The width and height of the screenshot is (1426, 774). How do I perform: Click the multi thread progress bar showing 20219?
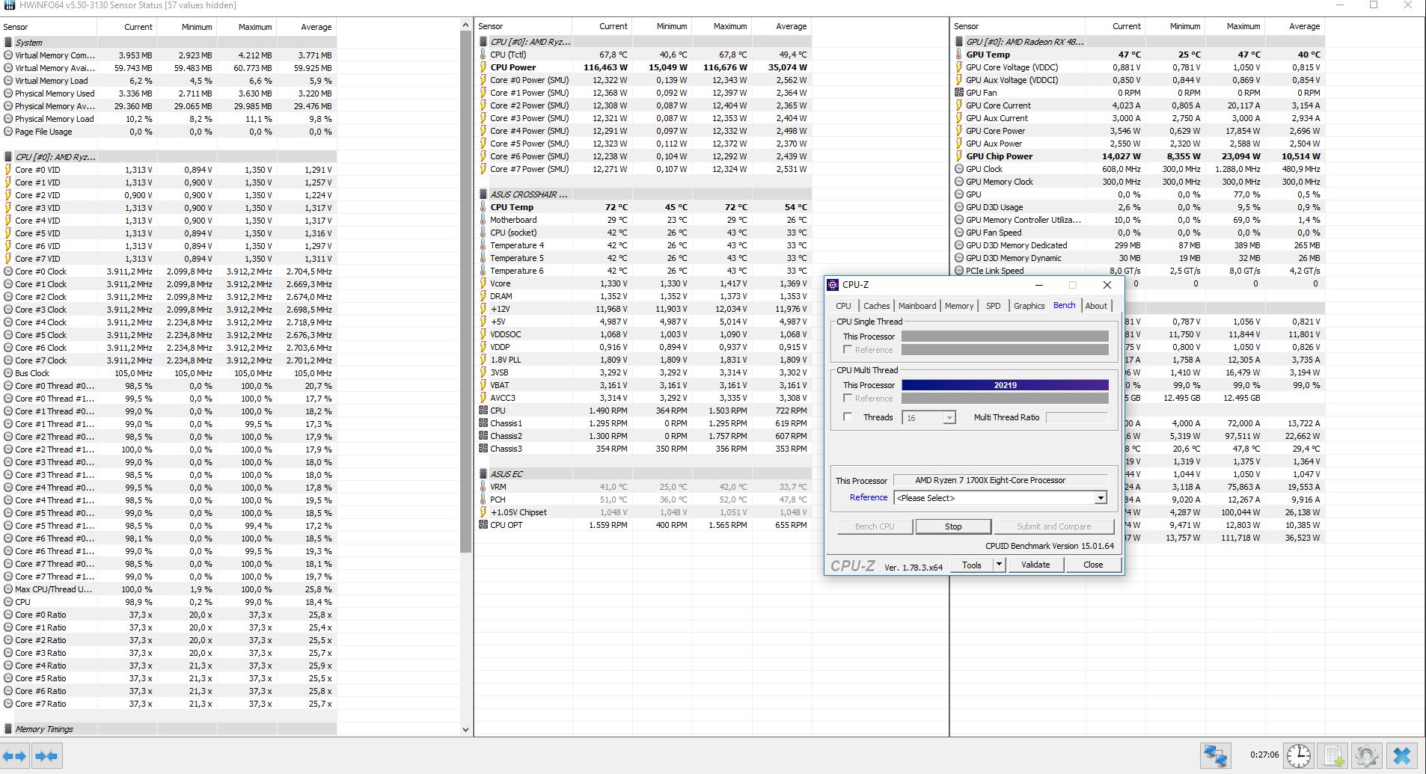pyautogui.click(x=1005, y=385)
